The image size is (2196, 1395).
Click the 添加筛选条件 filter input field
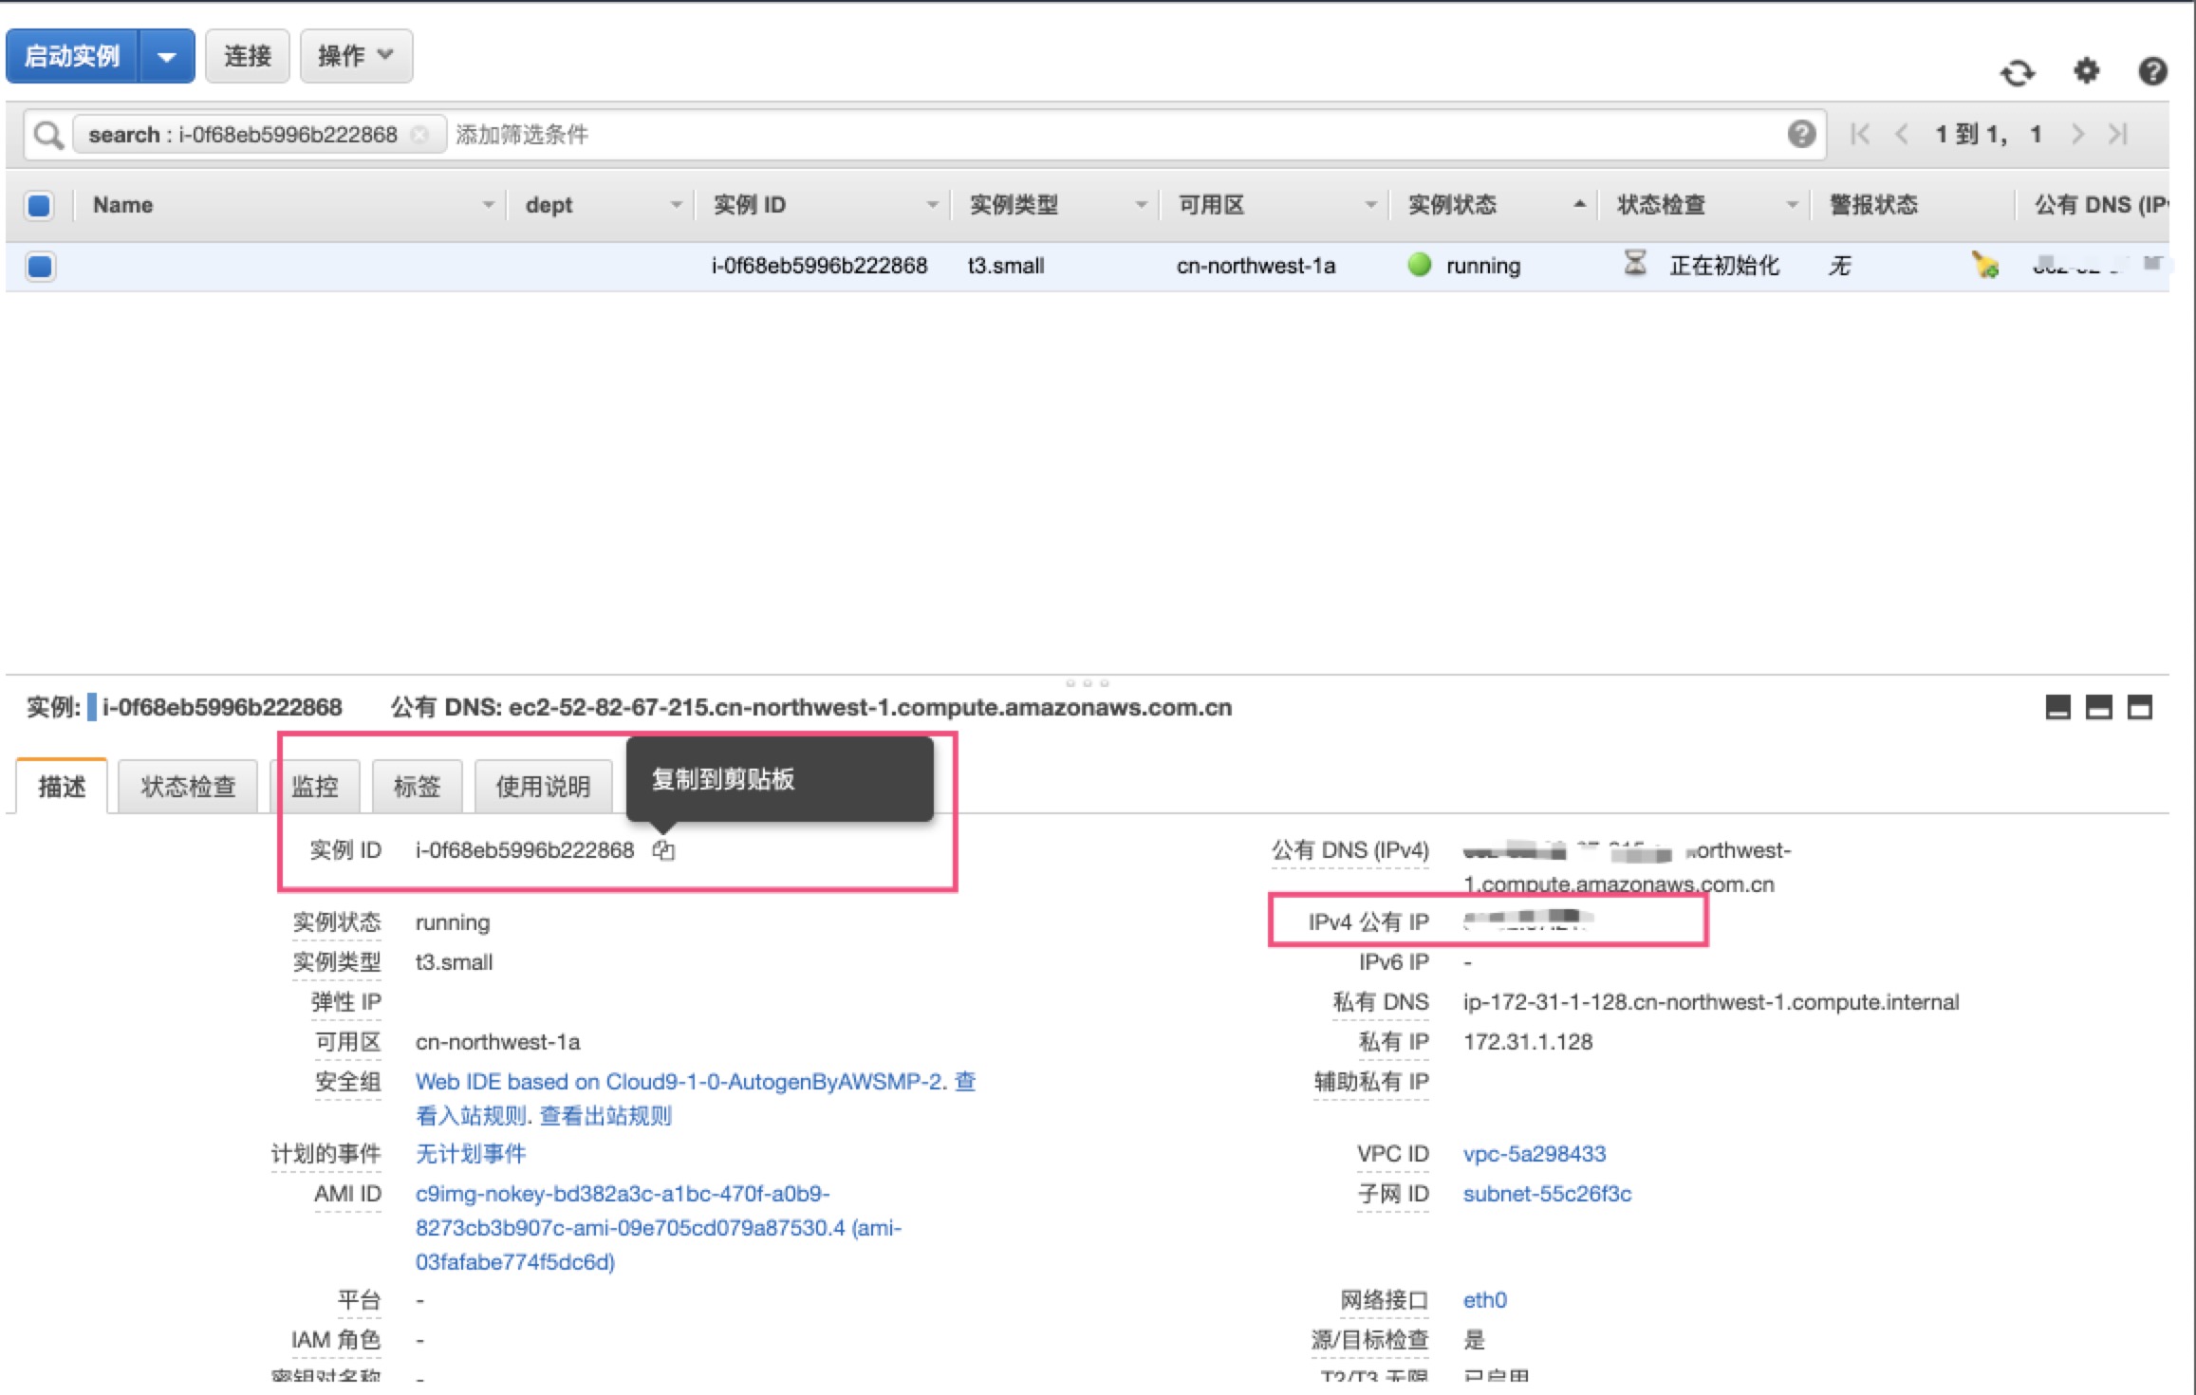(1044, 135)
